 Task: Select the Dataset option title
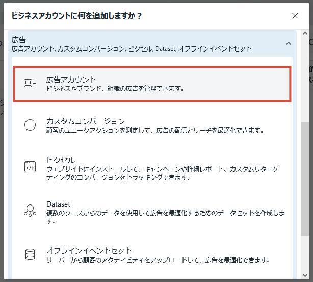58,204
